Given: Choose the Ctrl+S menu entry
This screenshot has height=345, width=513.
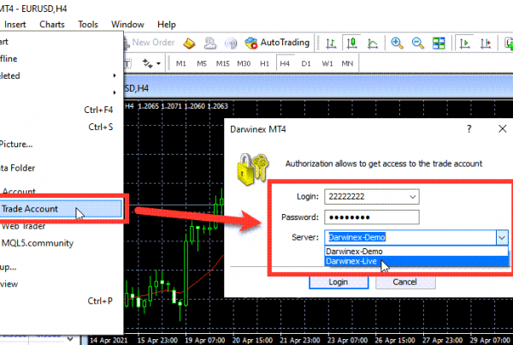Looking at the screenshot, I should pyautogui.click(x=62, y=127).
